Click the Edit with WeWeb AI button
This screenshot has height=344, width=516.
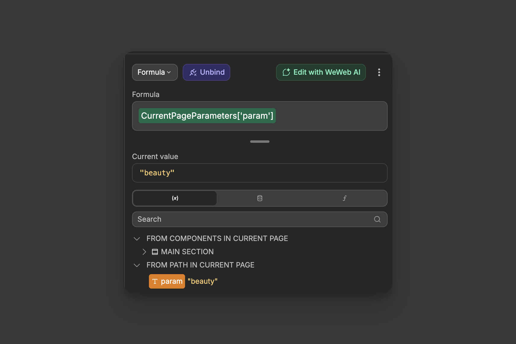[320, 72]
